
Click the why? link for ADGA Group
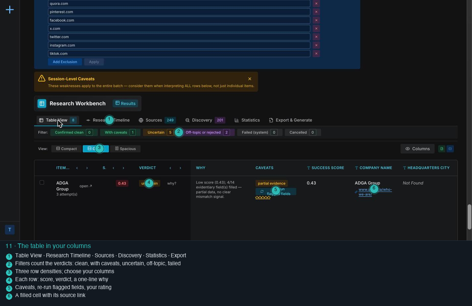click(171, 183)
